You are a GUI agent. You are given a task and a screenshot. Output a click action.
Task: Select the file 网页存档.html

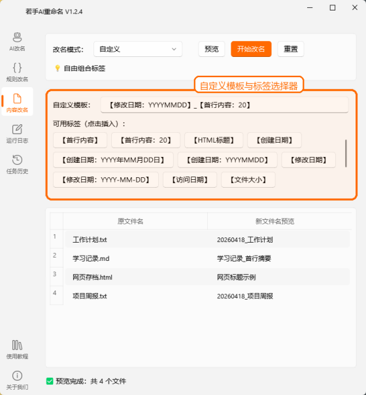pyautogui.click(x=92, y=277)
